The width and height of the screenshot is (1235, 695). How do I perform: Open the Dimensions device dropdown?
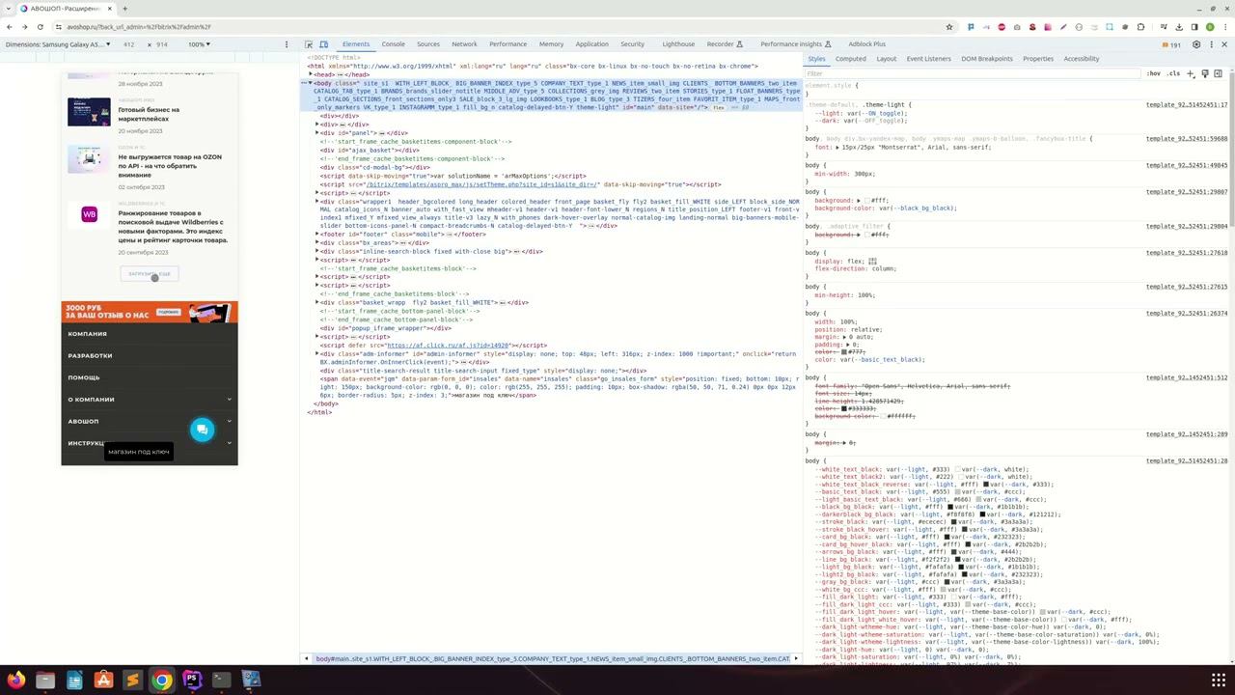[59, 44]
